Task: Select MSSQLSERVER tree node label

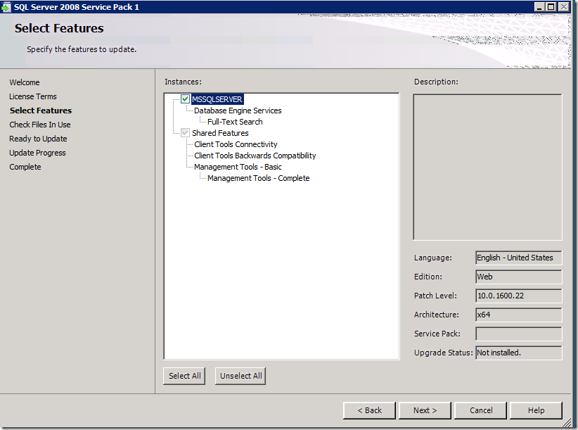Action: (217, 99)
